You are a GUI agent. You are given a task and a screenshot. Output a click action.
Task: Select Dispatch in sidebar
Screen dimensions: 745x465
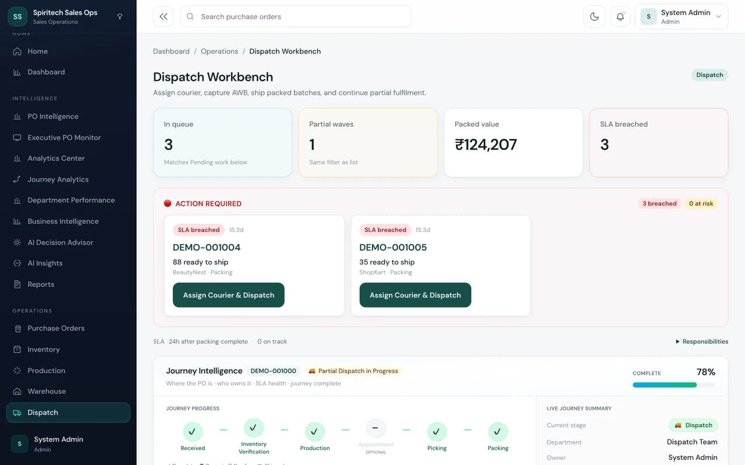(x=68, y=413)
